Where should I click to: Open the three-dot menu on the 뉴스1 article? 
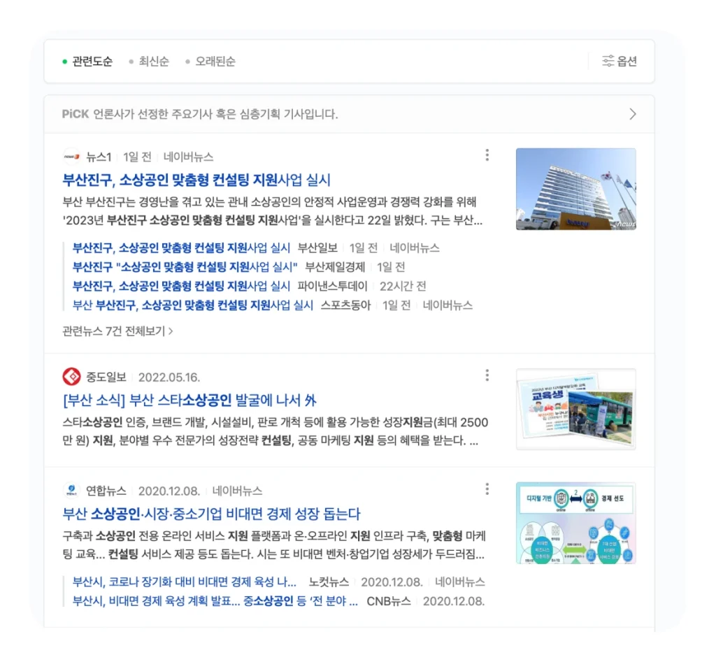pyautogui.click(x=487, y=155)
